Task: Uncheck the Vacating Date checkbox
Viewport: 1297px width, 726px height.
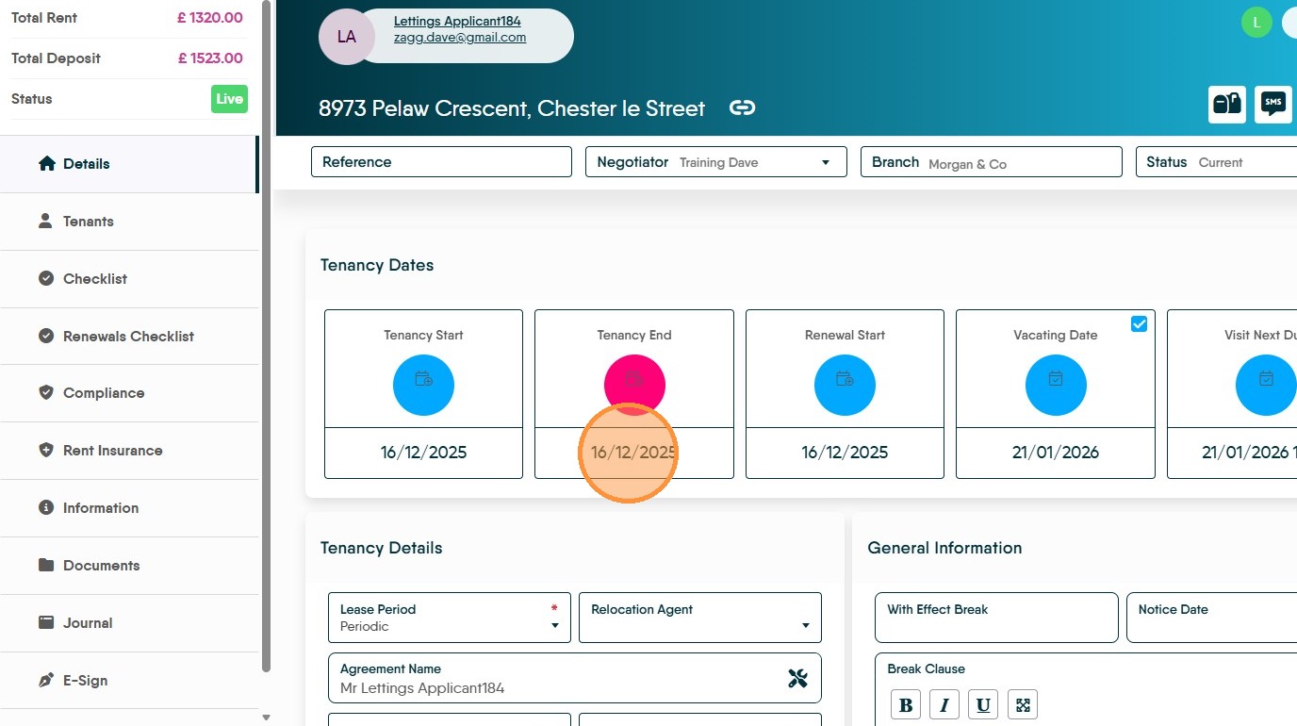Action: [x=1139, y=323]
